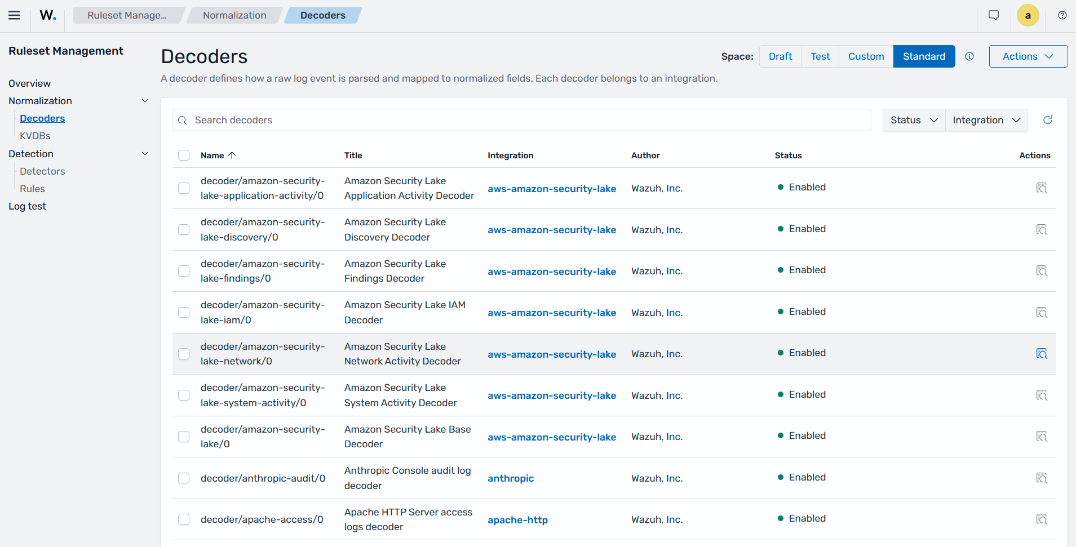
Task: Open Detectors in the sidebar
Action: (x=42, y=171)
